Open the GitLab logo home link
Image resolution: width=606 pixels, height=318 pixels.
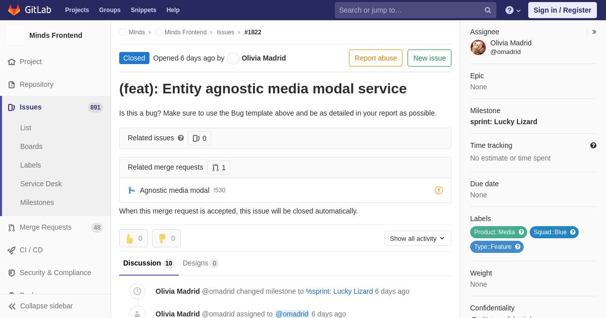(x=29, y=10)
